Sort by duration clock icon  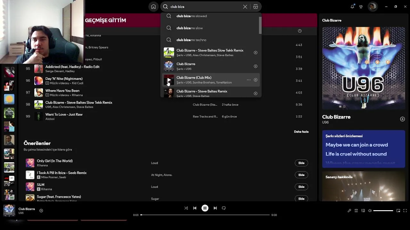tap(300, 31)
